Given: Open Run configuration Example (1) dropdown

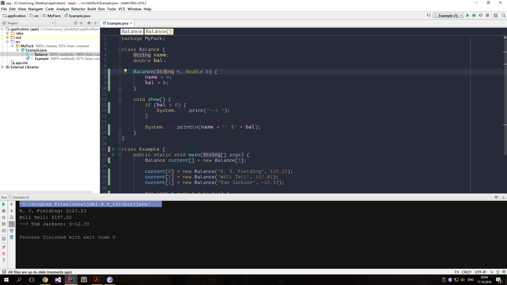Looking at the screenshot, I should click(448, 16).
